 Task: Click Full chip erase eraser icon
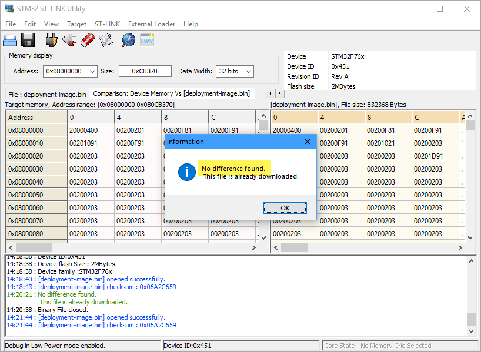pos(88,40)
